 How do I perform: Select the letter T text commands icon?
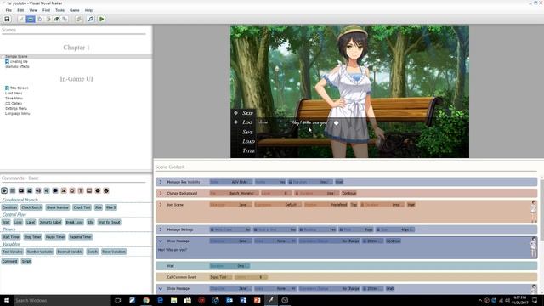point(81,190)
